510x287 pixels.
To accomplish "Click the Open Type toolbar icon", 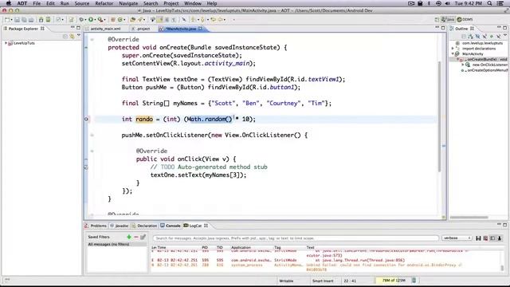I will (x=132, y=19).
